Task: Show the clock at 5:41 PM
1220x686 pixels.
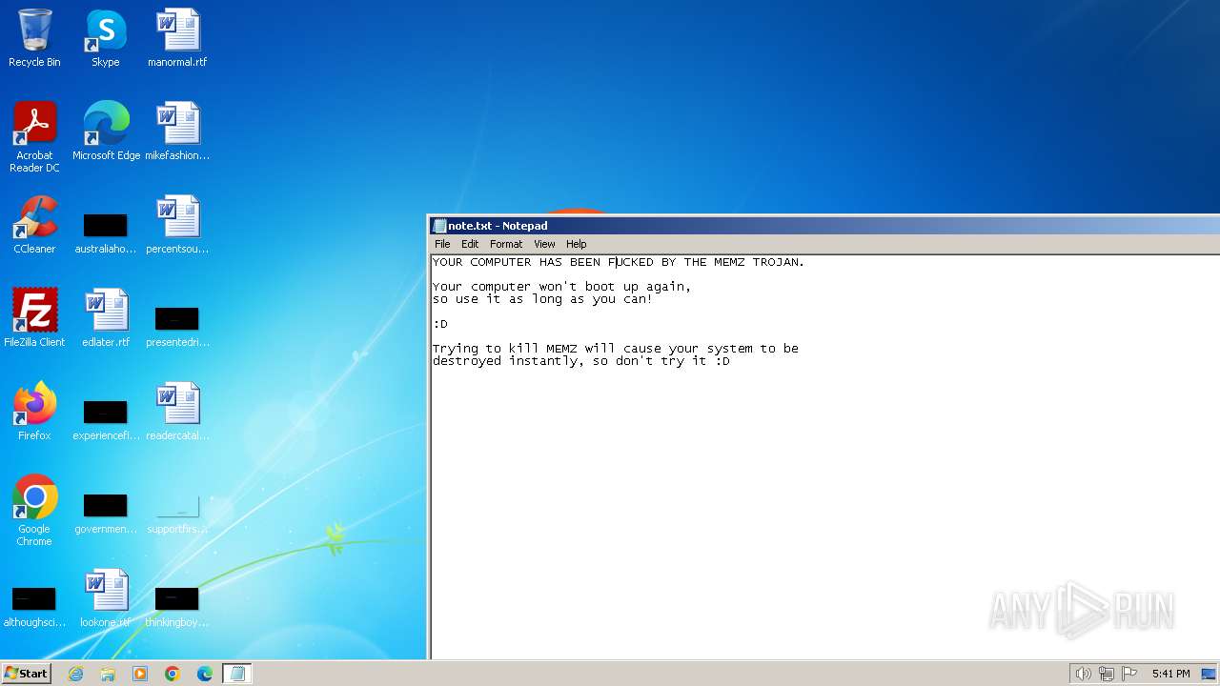Action: pyautogui.click(x=1170, y=674)
